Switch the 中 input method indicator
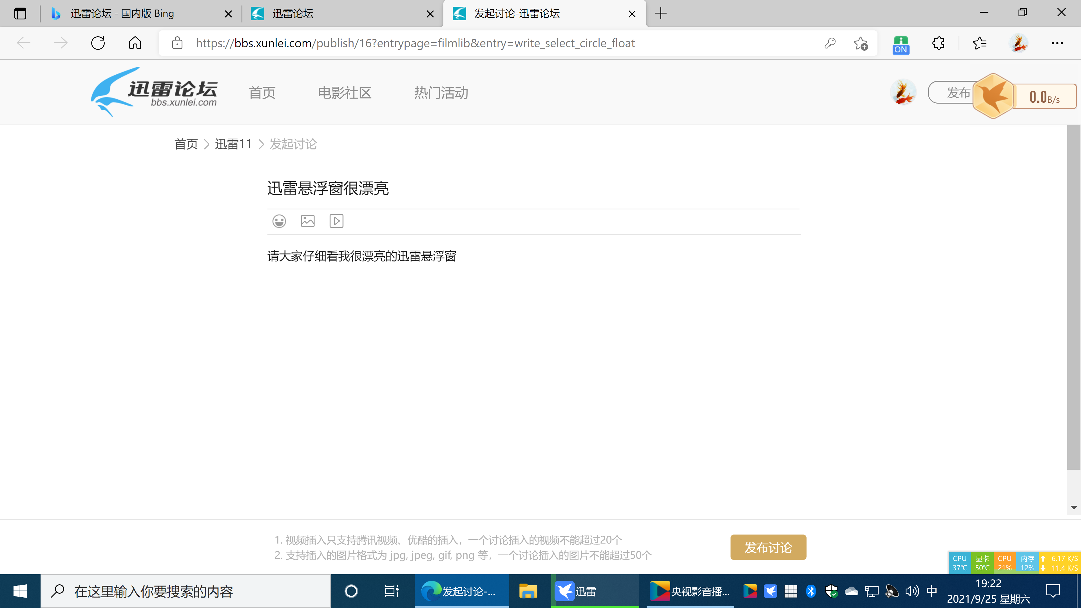The image size is (1081, 608). click(x=932, y=591)
